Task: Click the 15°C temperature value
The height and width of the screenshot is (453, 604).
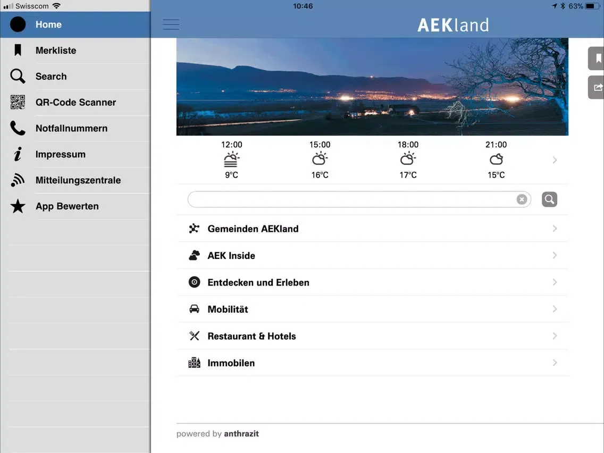Action: click(496, 175)
